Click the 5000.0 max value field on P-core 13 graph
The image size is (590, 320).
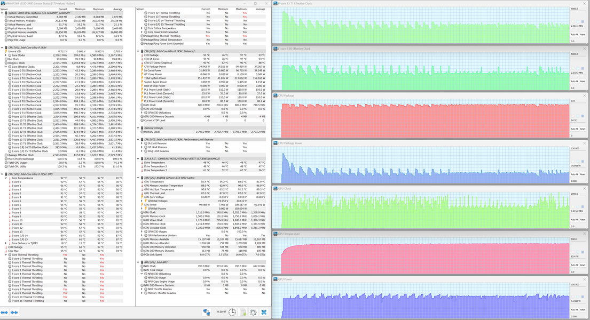[578, 9]
